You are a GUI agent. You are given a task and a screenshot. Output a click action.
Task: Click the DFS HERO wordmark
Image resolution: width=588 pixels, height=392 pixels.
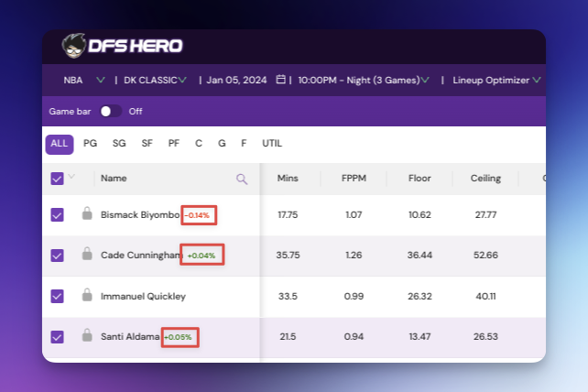136,46
